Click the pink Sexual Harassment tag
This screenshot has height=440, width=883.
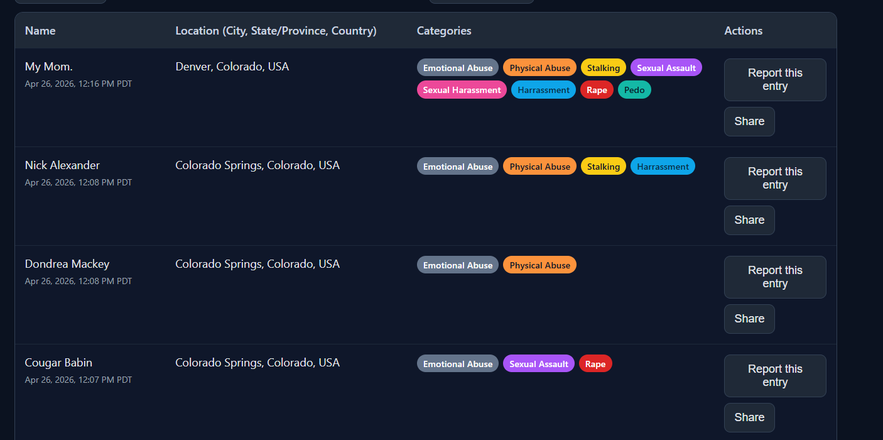click(x=462, y=90)
